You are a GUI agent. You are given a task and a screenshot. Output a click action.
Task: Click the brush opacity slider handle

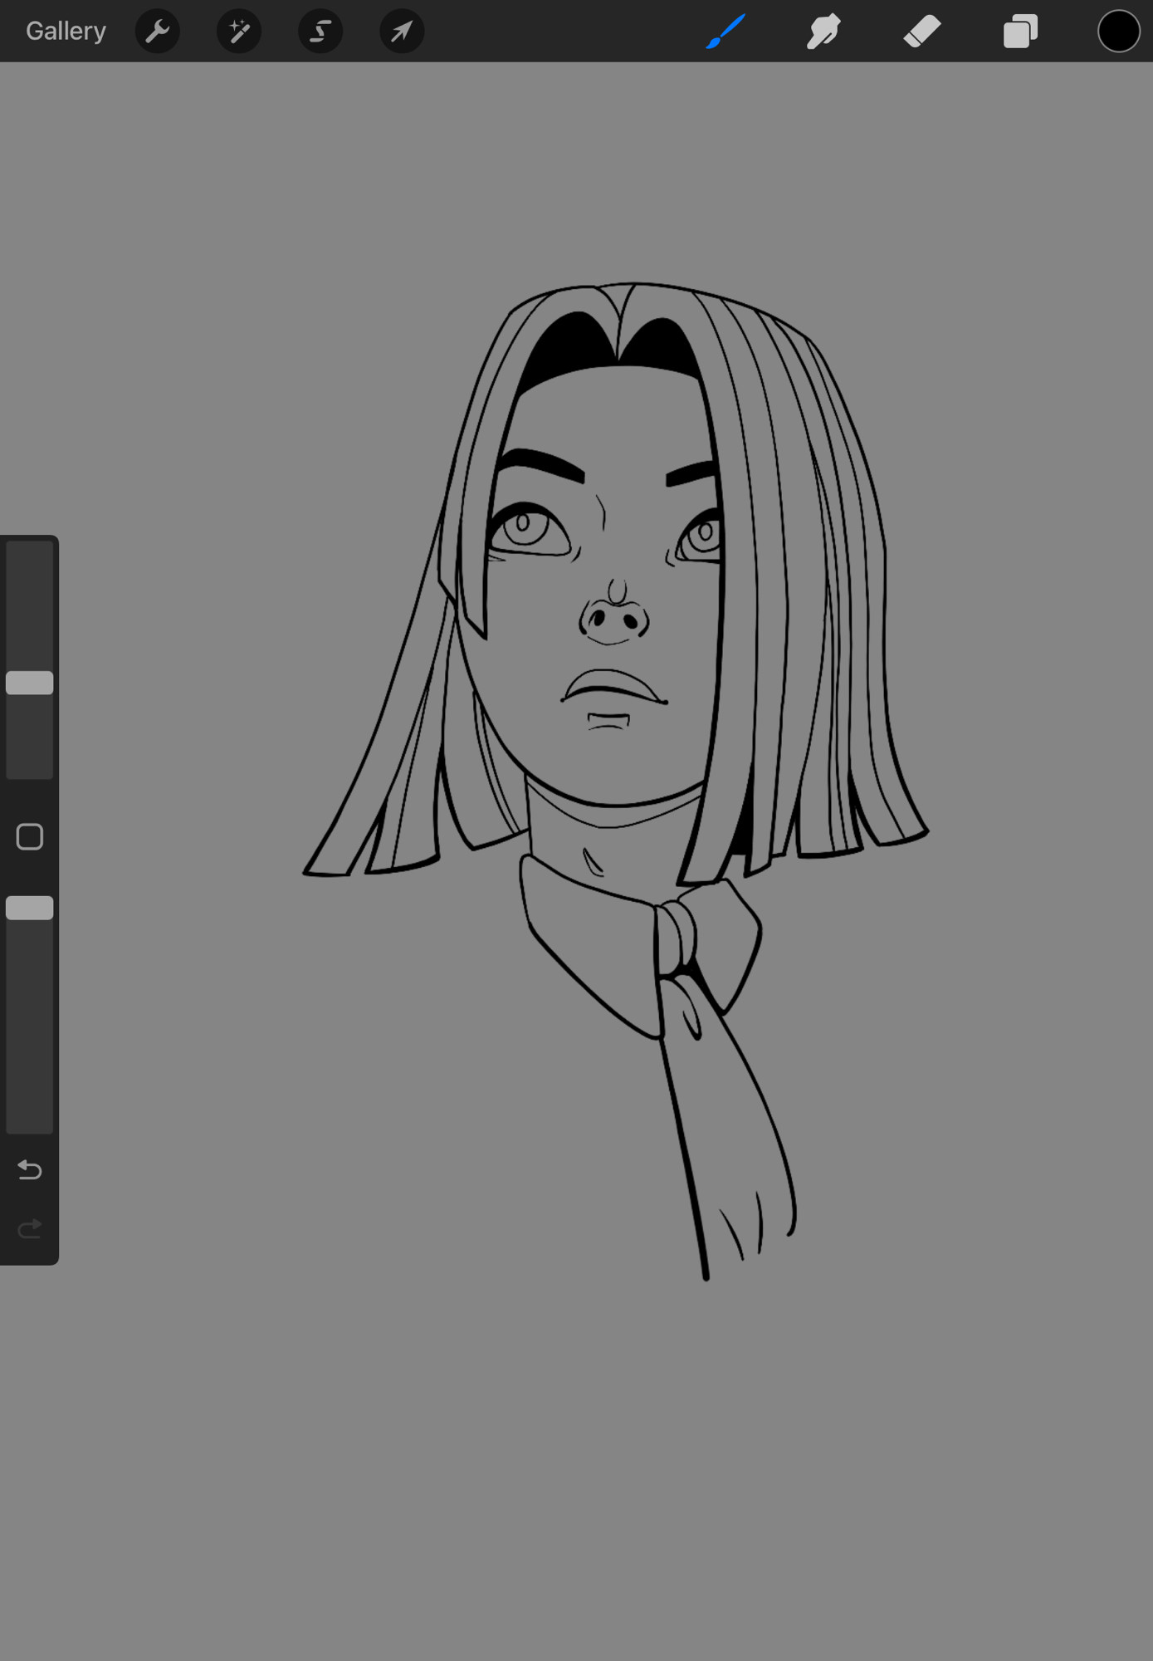pos(30,908)
